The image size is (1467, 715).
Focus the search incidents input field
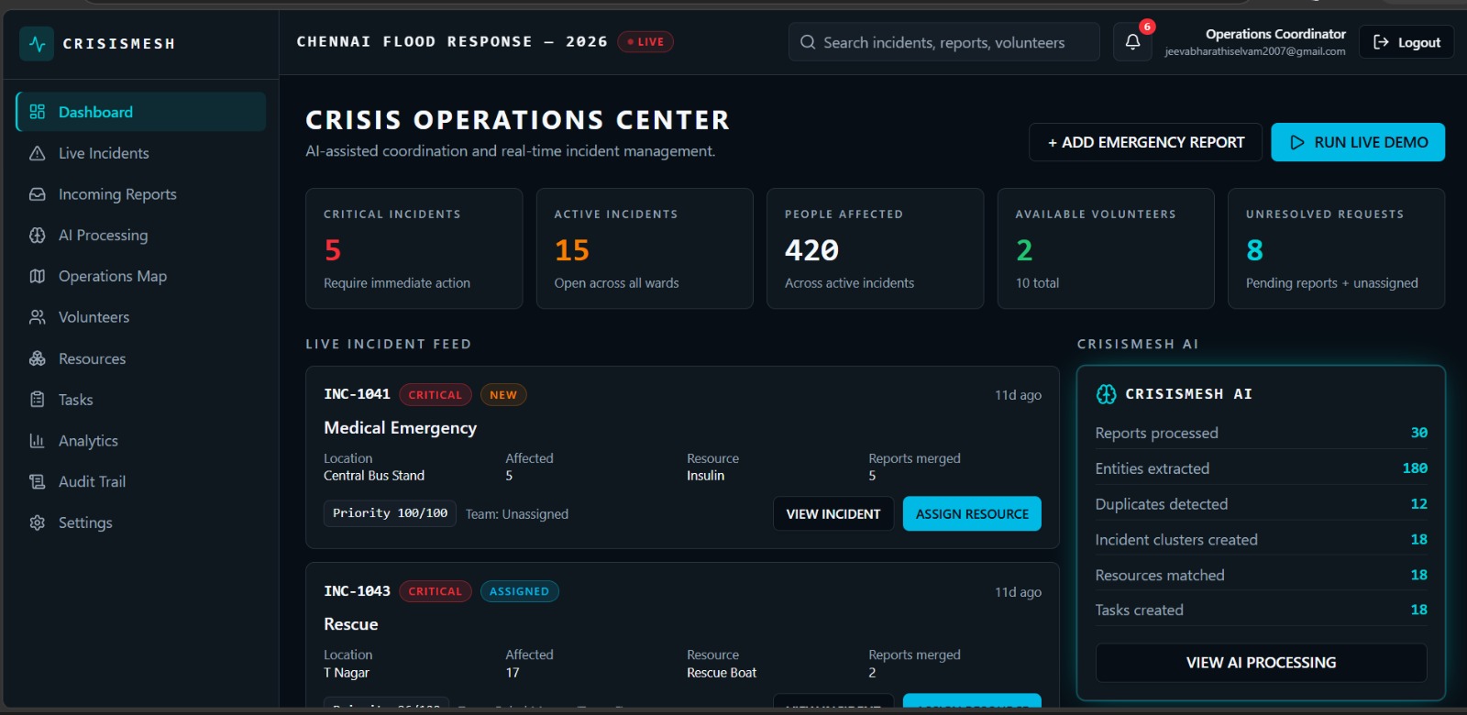coord(944,42)
